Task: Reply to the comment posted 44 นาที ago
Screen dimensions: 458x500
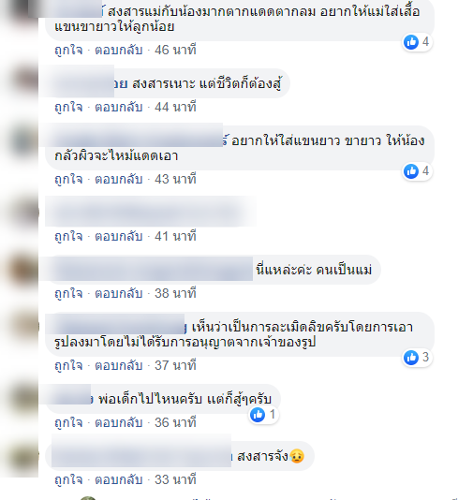Action: pyautogui.click(x=119, y=107)
